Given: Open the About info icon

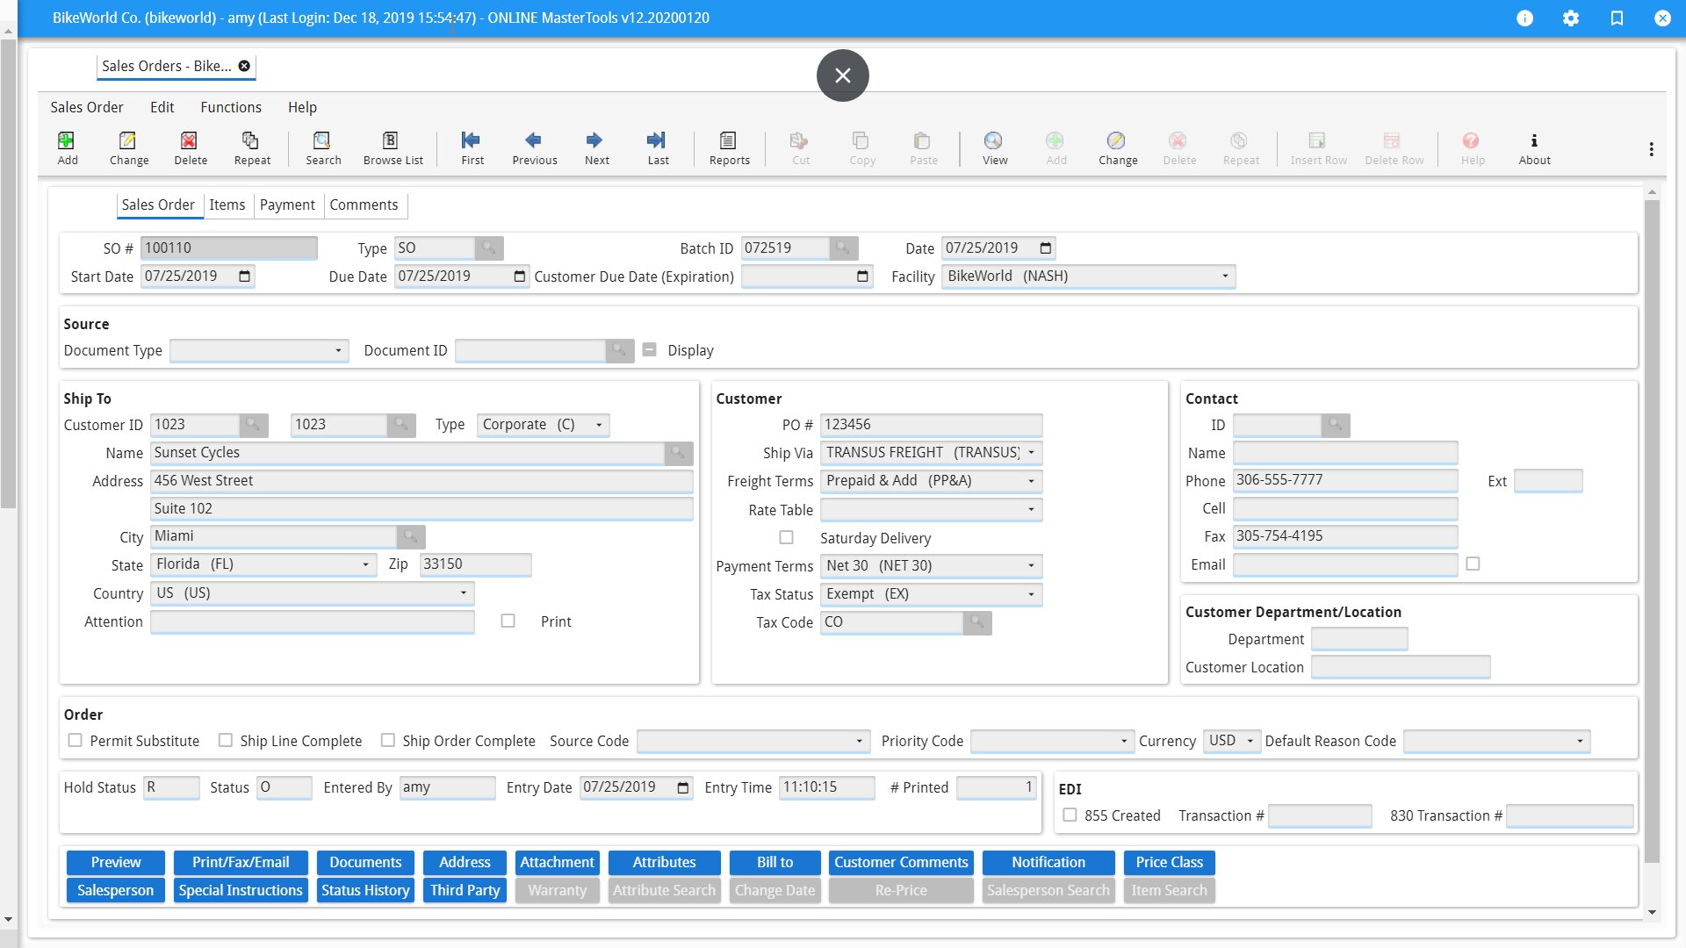Looking at the screenshot, I should (1533, 141).
